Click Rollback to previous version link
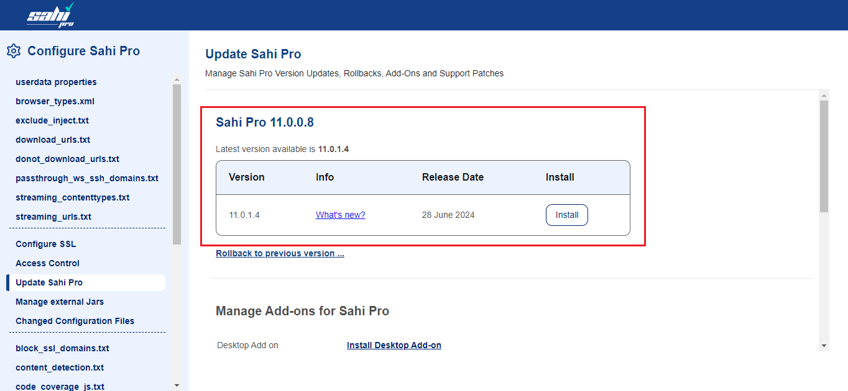Viewport: 848px width, 391px height. click(x=280, y=253)
